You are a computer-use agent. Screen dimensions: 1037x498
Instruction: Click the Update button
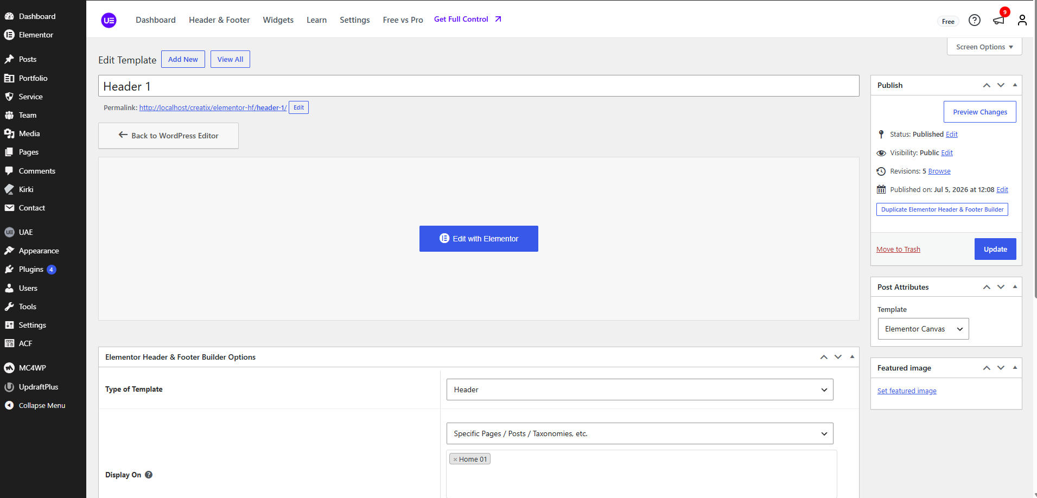point(995,249)
